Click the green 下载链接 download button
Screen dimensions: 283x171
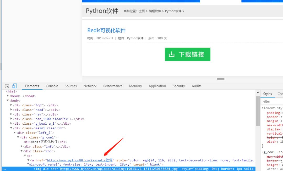188,54
